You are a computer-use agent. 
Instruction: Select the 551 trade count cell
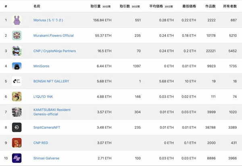138,20
